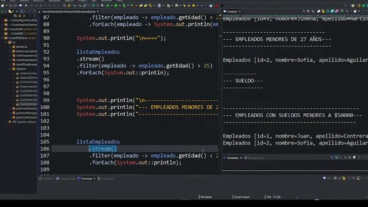Viewport: 368px width, 207px height.
Task: Click Remove All Terminated Launches double-X icon
Action: (313, 11)
